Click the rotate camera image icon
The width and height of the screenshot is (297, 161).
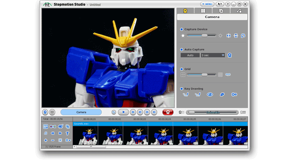pos(243,36)
